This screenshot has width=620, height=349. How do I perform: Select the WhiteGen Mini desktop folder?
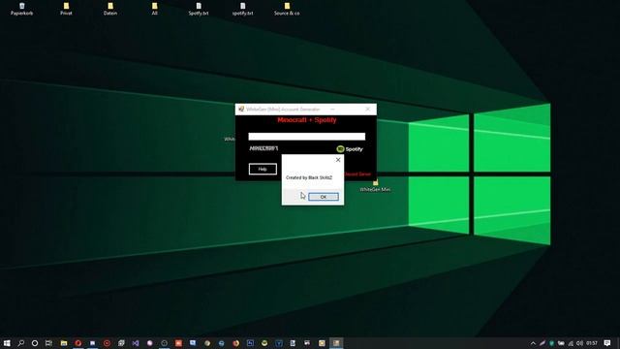[375, 186]
